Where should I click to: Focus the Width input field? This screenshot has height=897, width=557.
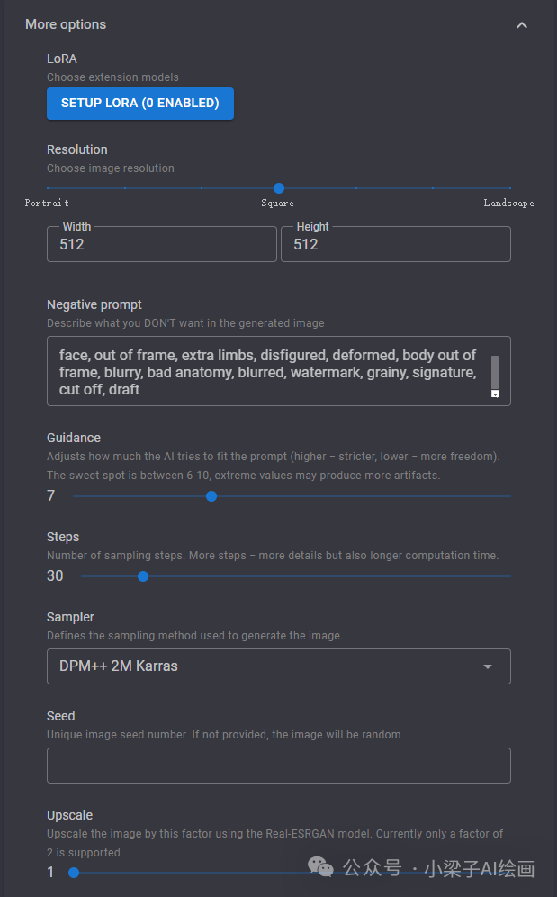pyautogui.click(x=162, y=244)
